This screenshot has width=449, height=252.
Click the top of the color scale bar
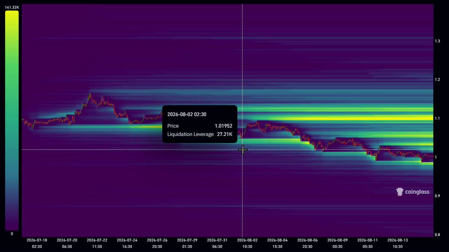pyautogui.click(x=12, y=12)
